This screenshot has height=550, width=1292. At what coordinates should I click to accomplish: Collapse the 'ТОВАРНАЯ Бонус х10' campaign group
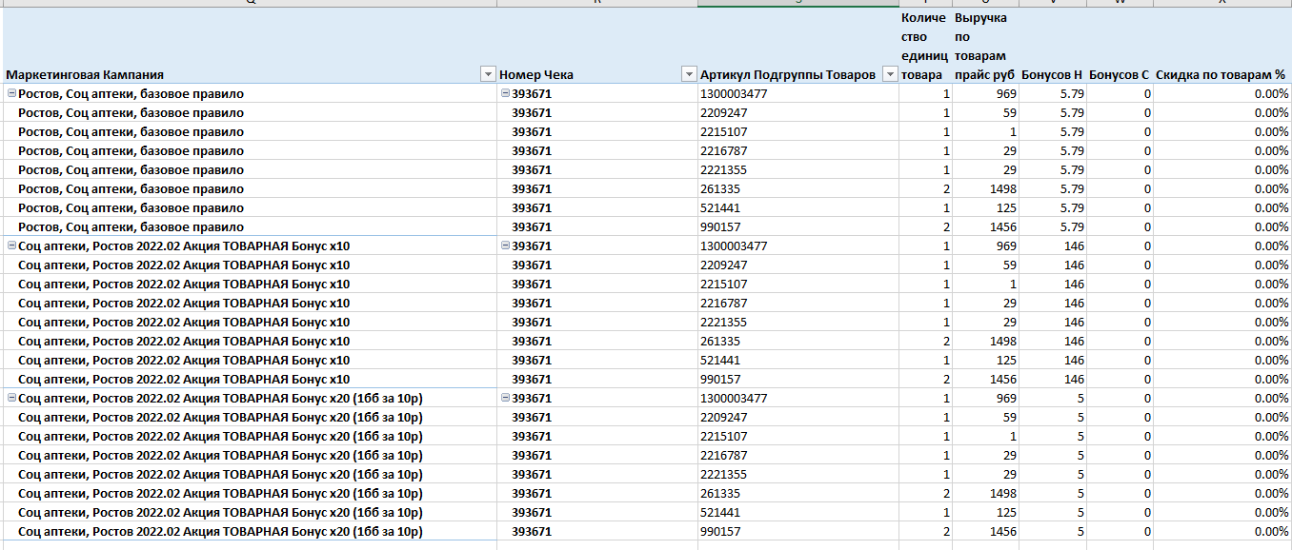[x=11, y=246]
